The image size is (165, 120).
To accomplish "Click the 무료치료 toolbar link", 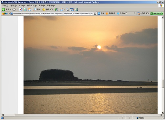I will click(110, 13).
